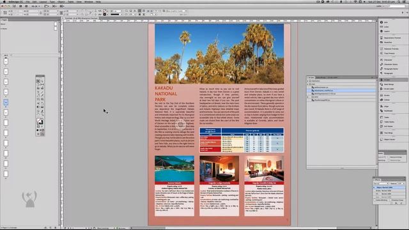Image resolution: width=409 pixels, height=230 pixels.
Task: Select the Page tool
Action: point(38,84)
